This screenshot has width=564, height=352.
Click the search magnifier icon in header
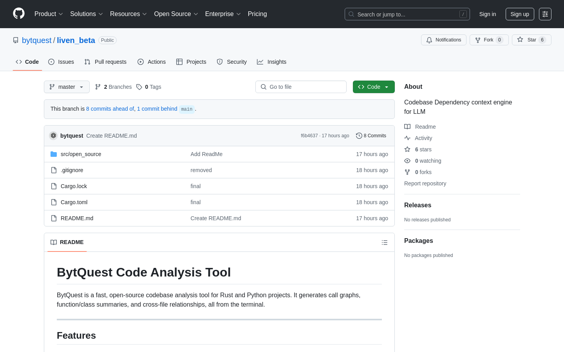point(351,14)
